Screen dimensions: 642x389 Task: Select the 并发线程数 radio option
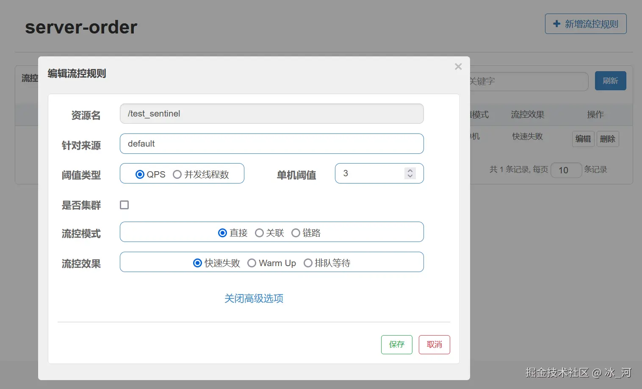(177, 174)
